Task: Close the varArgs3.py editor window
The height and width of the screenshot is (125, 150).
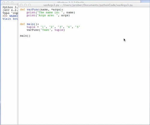Action: 21,5
